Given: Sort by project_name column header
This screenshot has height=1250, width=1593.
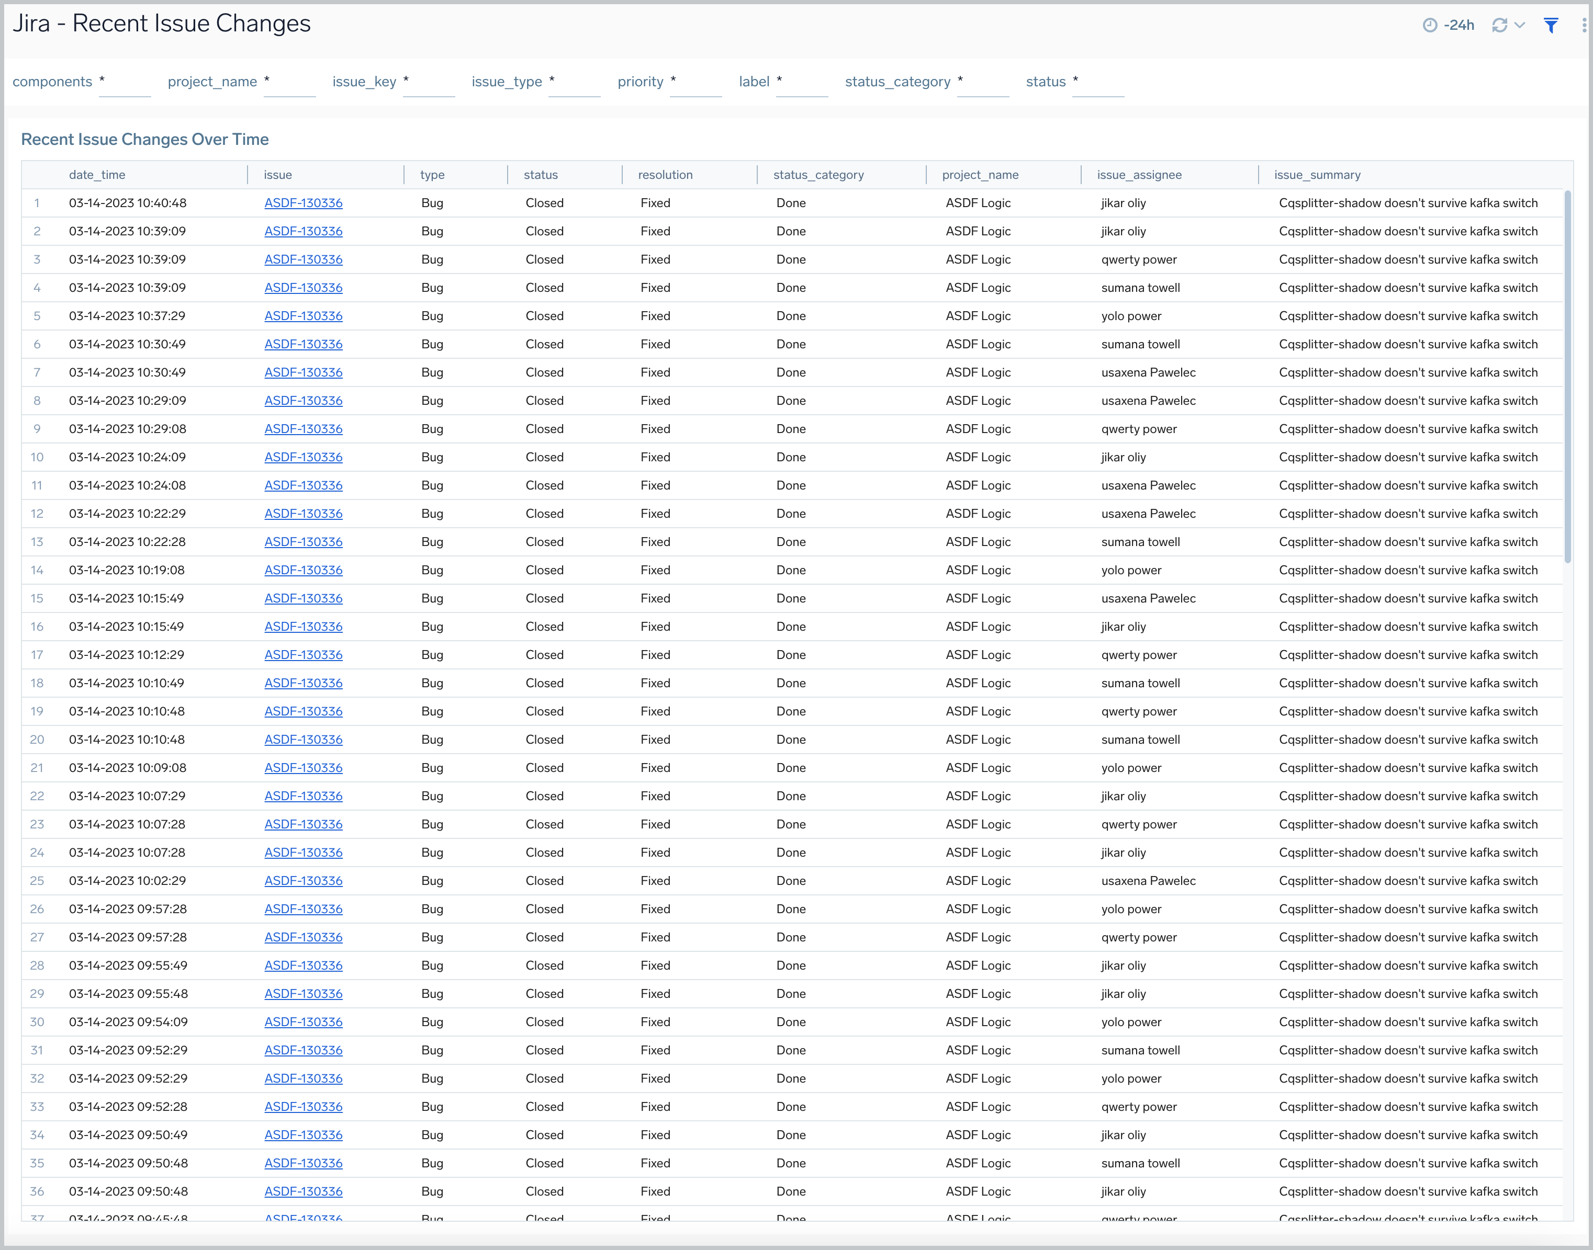Looking at the screenshot, I should [x=980, y=175].
